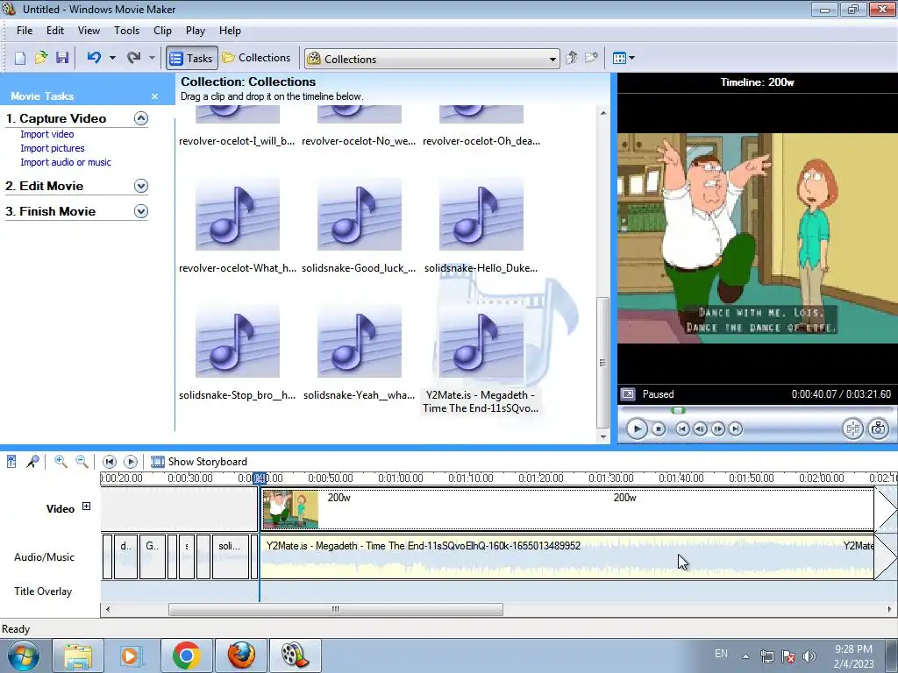Select the Y2Mate.is Megadeth audio clip
Screen dimensions: 898x673
[481, 359]
